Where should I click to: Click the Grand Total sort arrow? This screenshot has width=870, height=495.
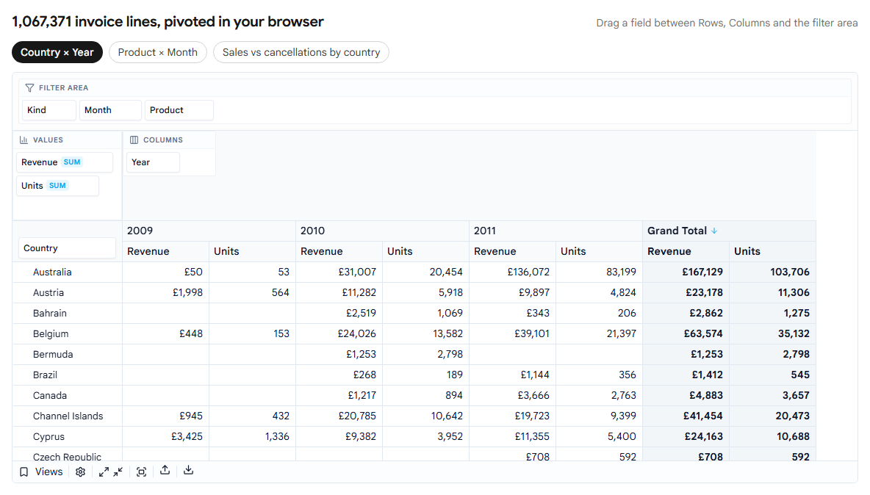point(714,231)
